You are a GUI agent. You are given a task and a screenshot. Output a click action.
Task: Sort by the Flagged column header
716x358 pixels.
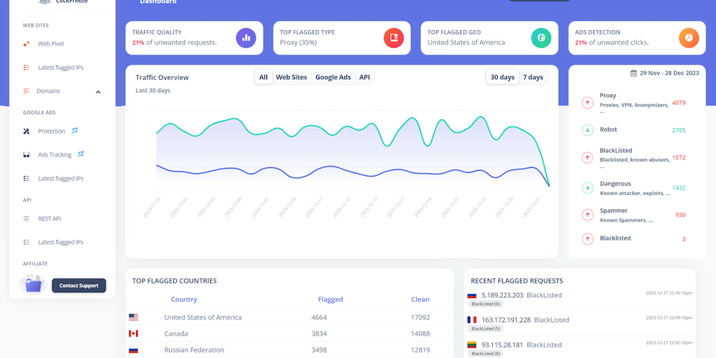pyautogui.click(x=331, y=299)
